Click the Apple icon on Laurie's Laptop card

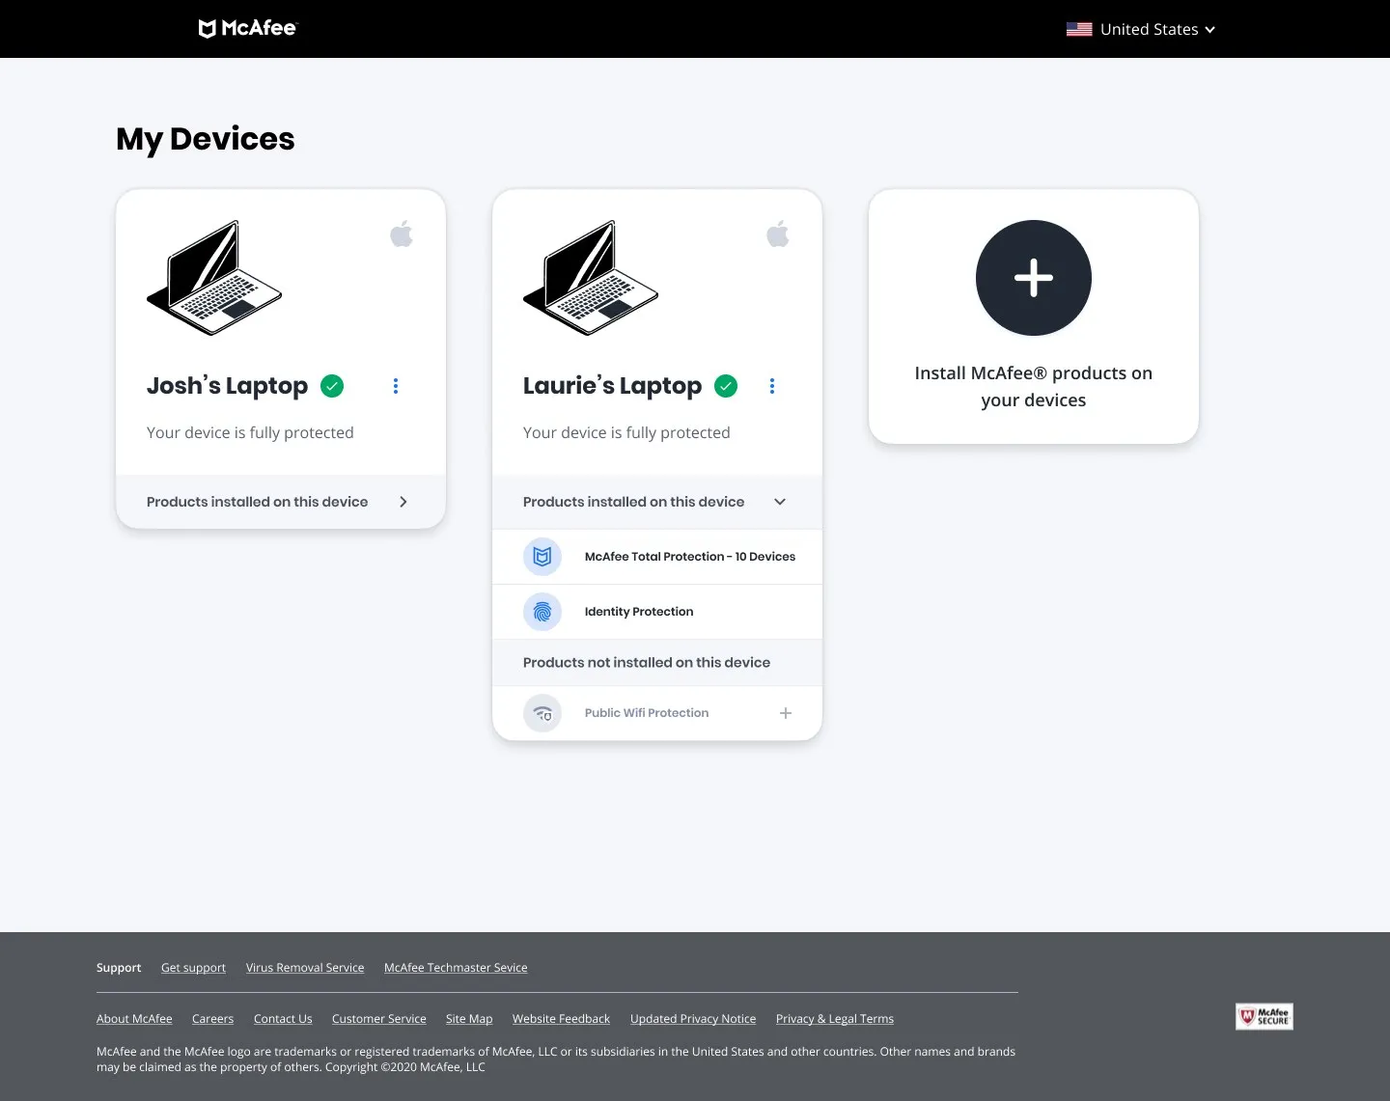pos(778,234)
